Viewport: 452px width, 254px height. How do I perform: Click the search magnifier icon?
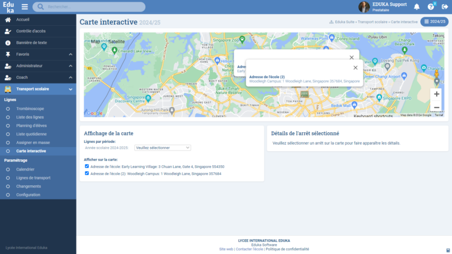(41, 6)
